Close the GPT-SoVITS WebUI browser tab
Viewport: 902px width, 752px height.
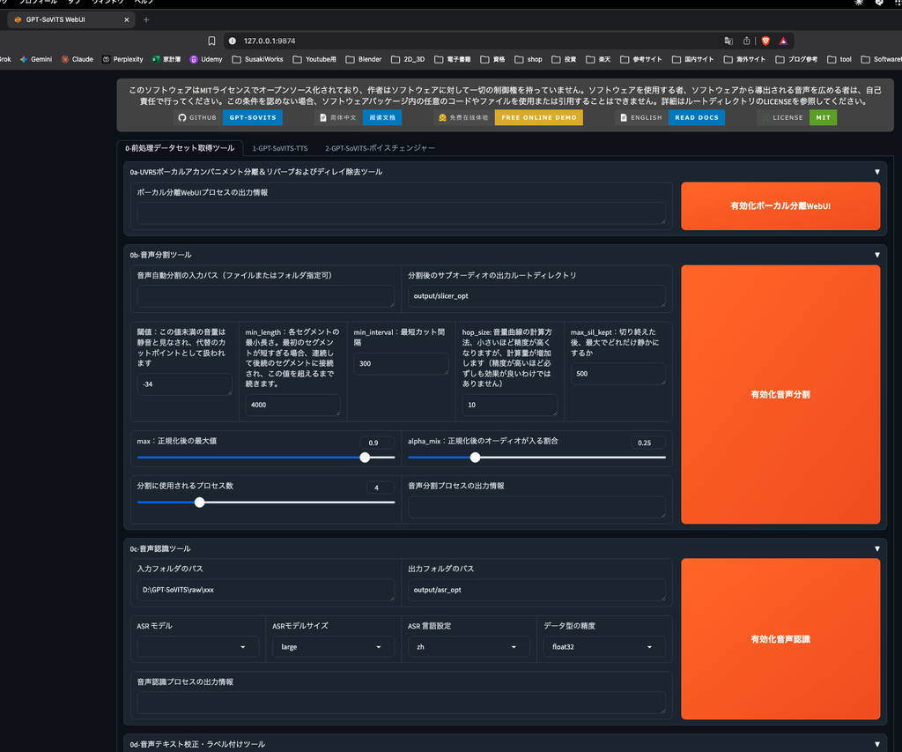click(x=127, y=19)
